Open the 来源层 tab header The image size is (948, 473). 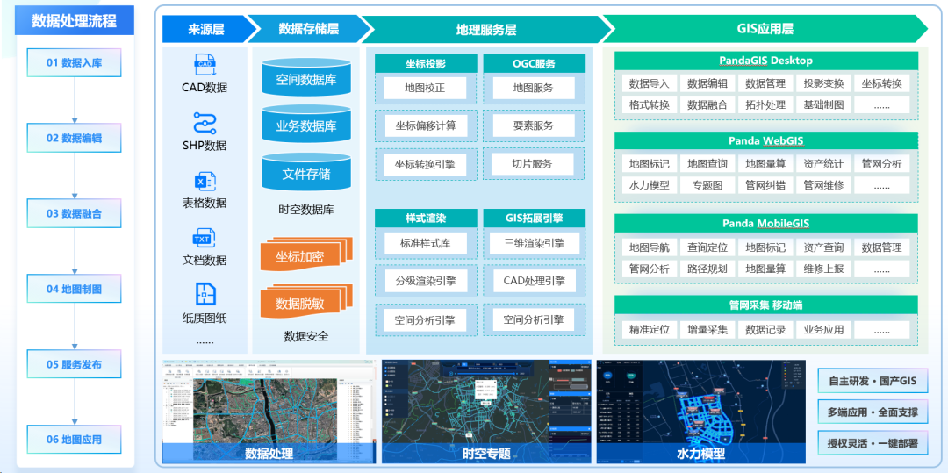206,29
